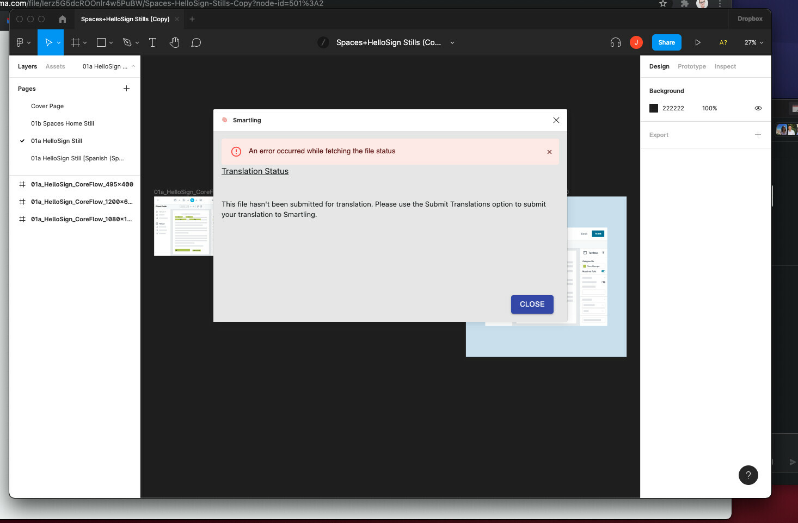Dismiss the file status error alert
Viewport: 798px width, 523px height.
[549, 152]
